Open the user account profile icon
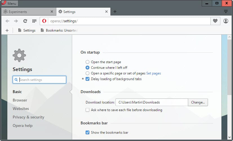Screen dimensions: 233x141 (x=226, y=21)
